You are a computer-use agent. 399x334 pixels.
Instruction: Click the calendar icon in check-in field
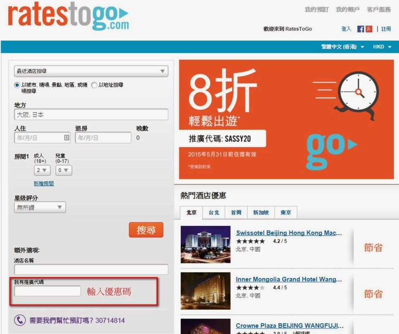pos(67,137)
